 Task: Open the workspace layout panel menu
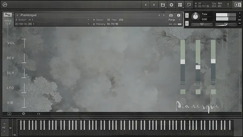[x=180, y=5]
